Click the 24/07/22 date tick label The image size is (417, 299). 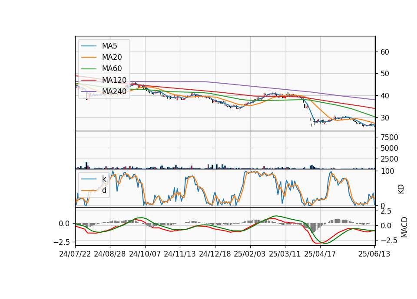(x=75, y=254)
